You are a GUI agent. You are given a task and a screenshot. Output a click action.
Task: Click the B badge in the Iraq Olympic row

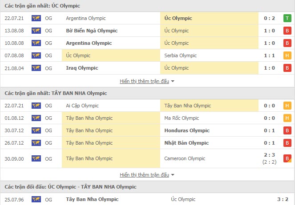(287, 68)
